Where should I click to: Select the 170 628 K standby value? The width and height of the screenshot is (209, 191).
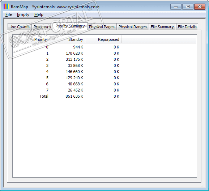coord(74,53)
